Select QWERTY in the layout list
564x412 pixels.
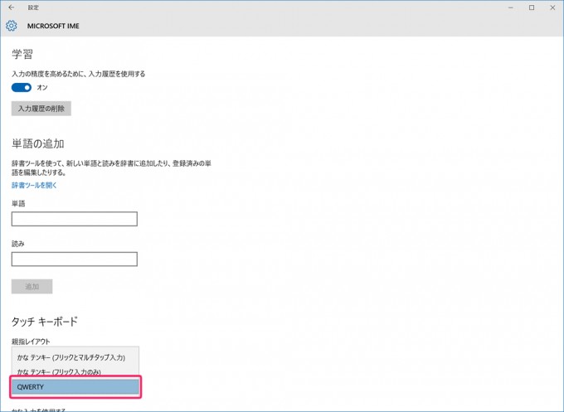tap(75, 387)
